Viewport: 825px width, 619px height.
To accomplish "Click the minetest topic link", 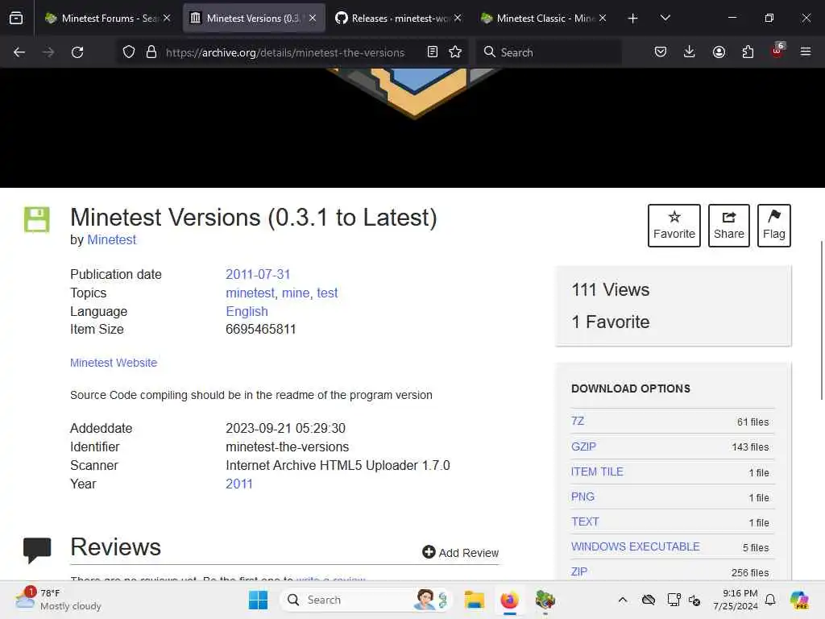I will tap(250, 293).
